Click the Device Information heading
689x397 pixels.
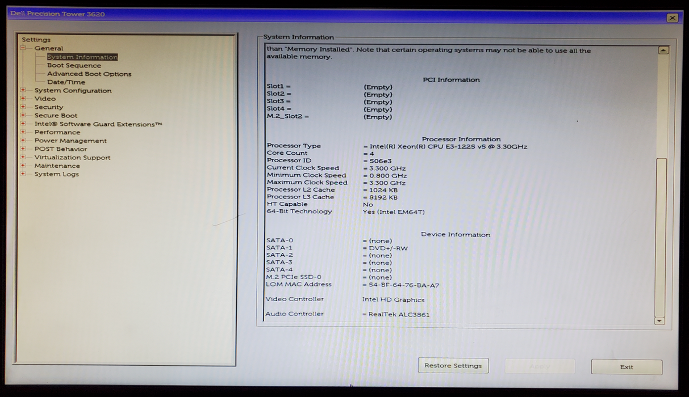[456, 234]
